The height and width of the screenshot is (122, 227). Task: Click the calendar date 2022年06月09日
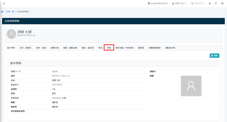tap(157, 3)
